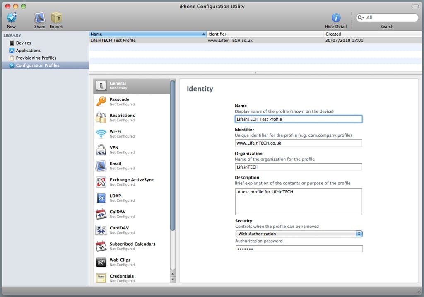Viewport: 424px width, 297px height.
Task: Click the Authorization password field
Action: click(299, 249)
